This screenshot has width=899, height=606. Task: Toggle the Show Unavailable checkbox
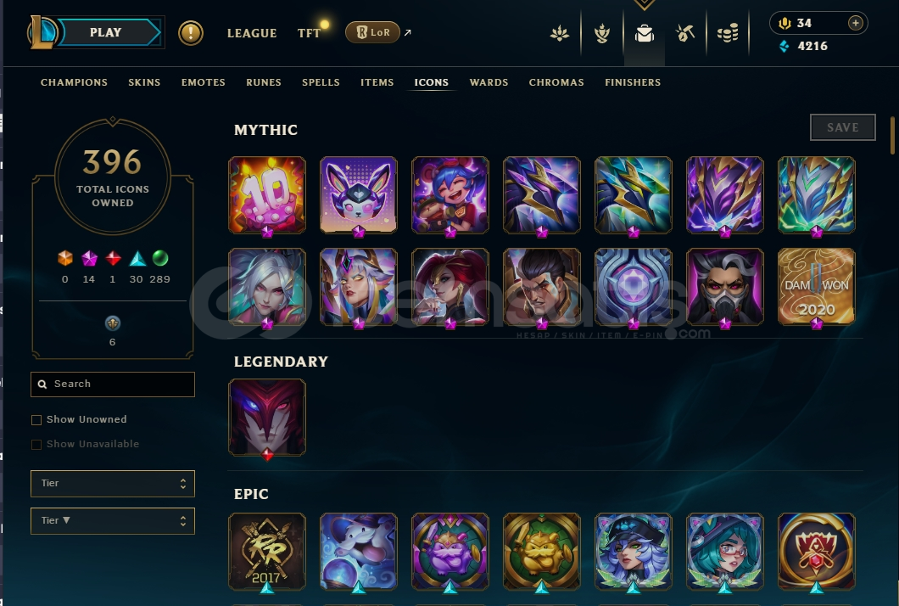36,444
